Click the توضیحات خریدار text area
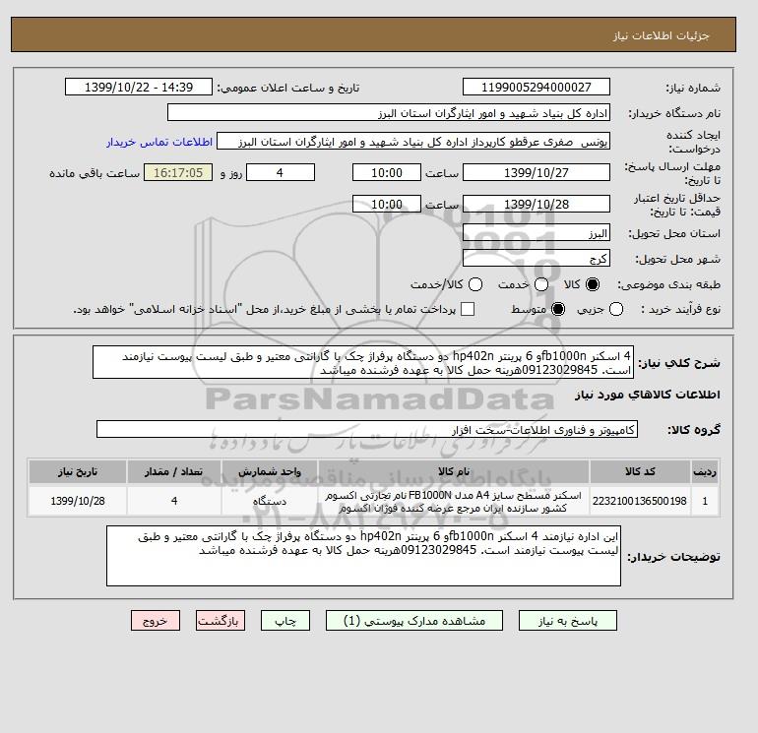This screenshot has width=758, height=733. (363, 556)
